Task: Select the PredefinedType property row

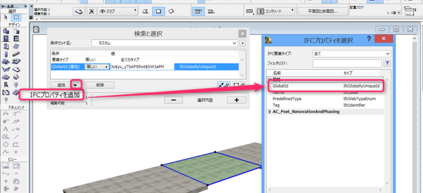Action: [x=326, y=99]
